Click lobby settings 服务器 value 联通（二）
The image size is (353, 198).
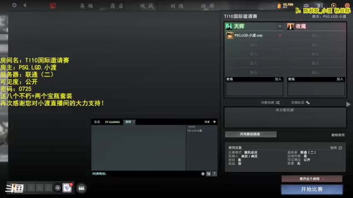coord(308,152)
